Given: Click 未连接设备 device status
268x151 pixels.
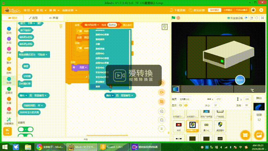Looking at the screenshot, I should pos(235,18).
